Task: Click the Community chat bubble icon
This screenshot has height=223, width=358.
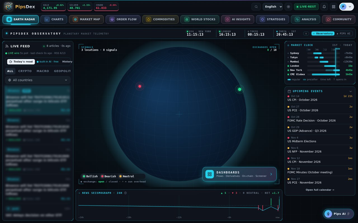Action: 328,20
